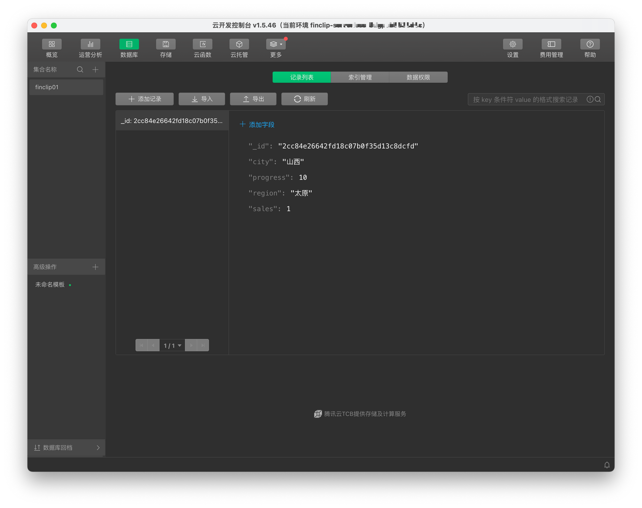Open the 云托管 cloud hosting icon
Screen dimensions: 642x508
239,44
